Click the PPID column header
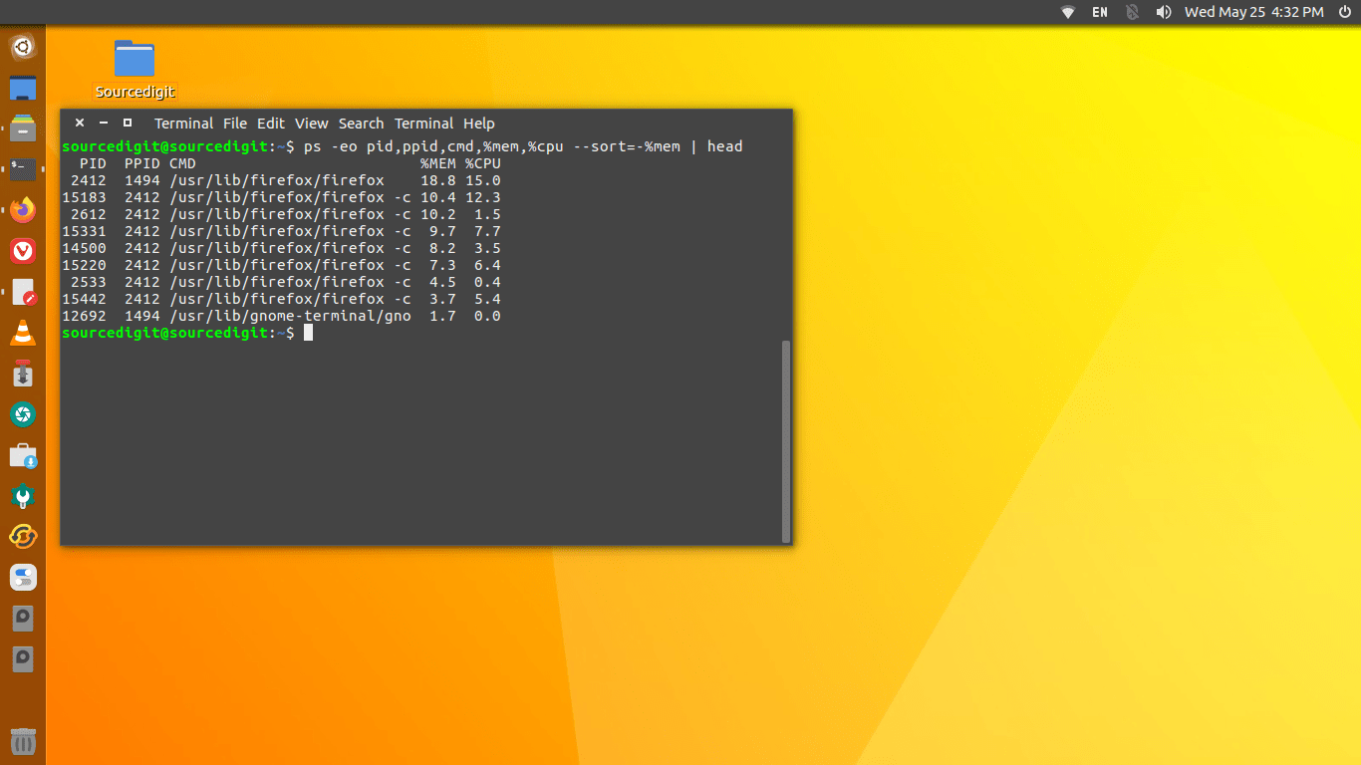 coord(142,163)
